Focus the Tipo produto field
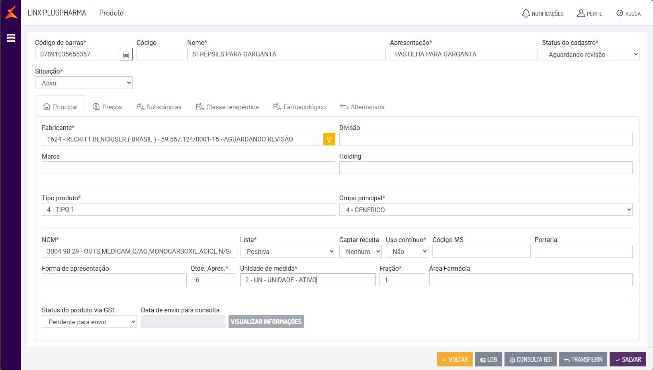 pyautogui.click(x=188, y=209)
